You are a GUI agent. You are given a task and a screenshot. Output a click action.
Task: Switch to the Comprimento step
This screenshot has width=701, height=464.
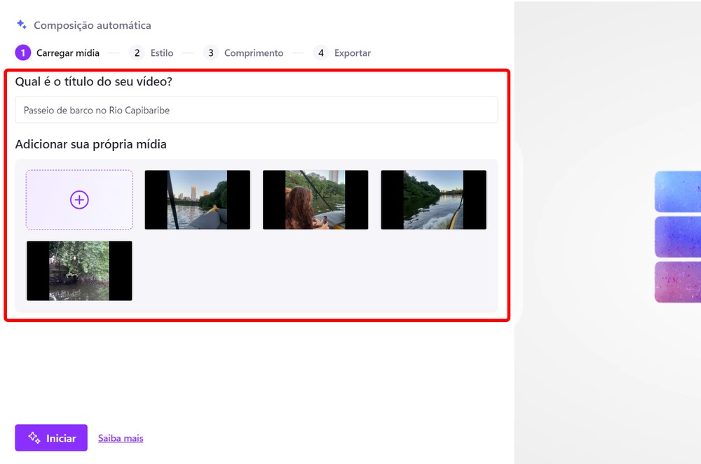253,52
